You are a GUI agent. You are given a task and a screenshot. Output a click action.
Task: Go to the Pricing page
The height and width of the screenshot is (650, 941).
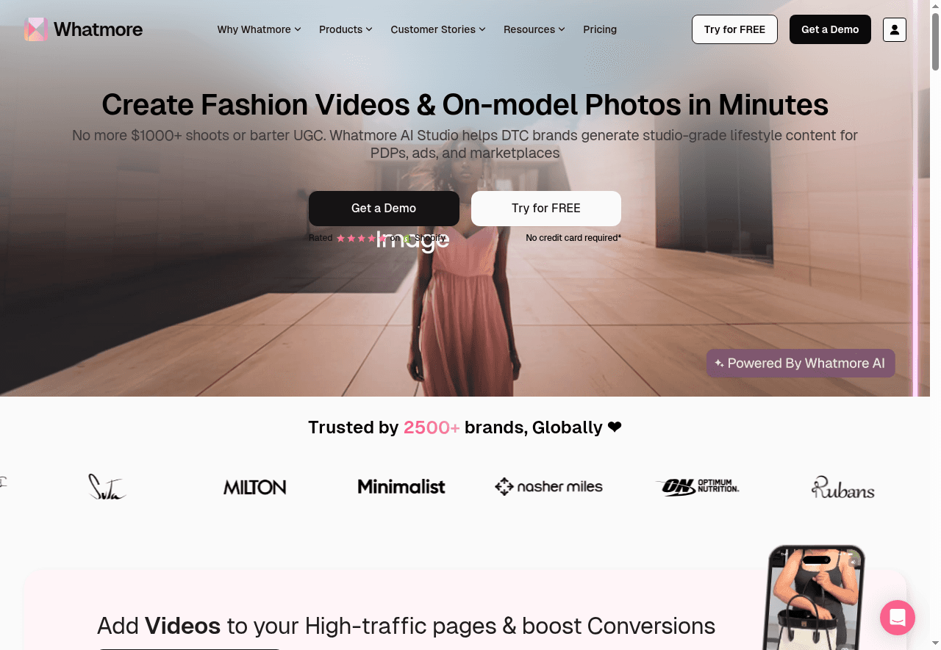tap(600, 29)
